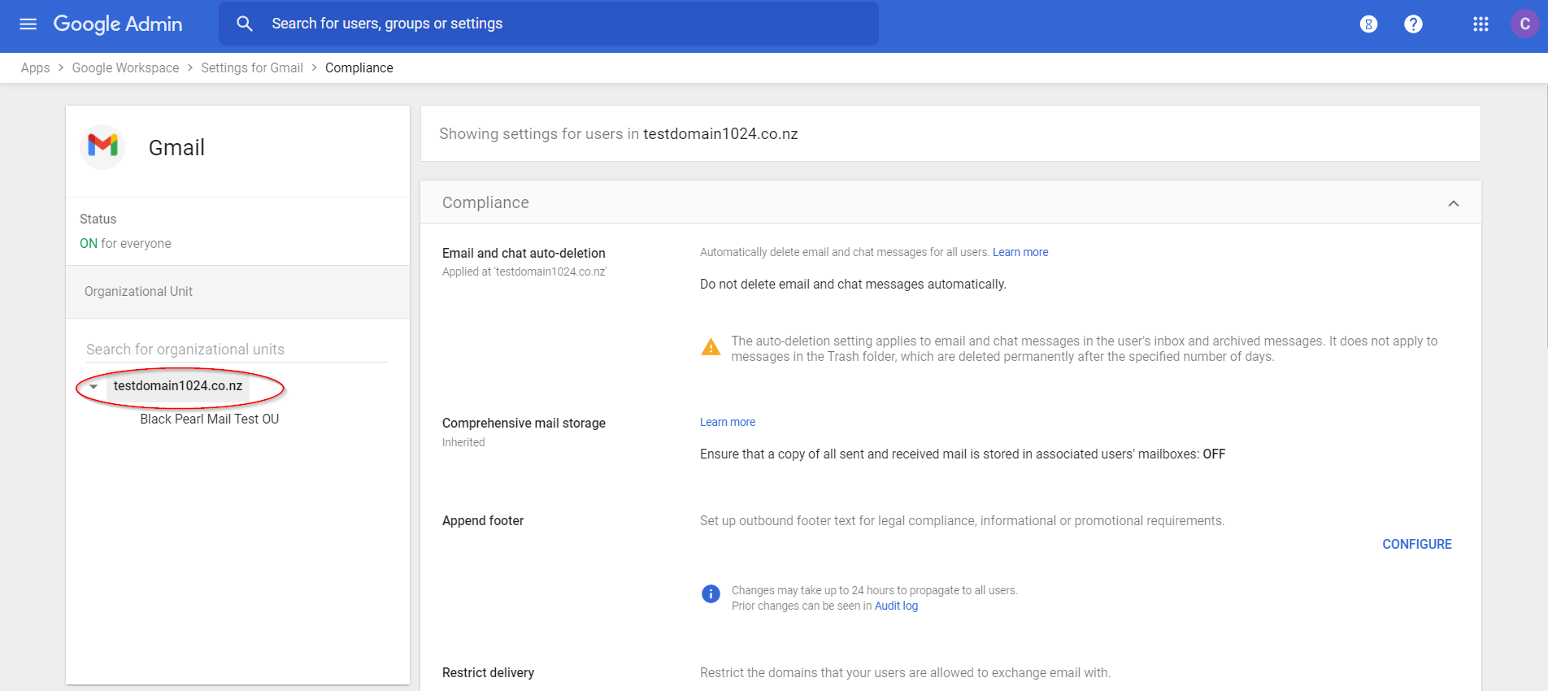Open the hourglass tasks icon
Image resolution: width=1548 pixels, height=691 pixels.
[x=1369, y=24]
